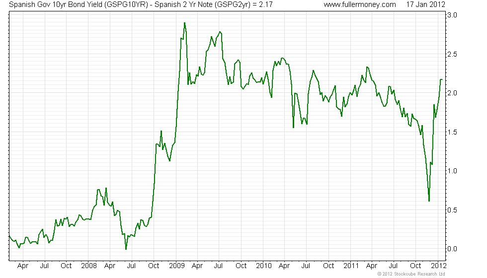487x278 pixels.
Task: Click the Apr label right after 2011
Action: pyautogui.click(x=372, y=266)
